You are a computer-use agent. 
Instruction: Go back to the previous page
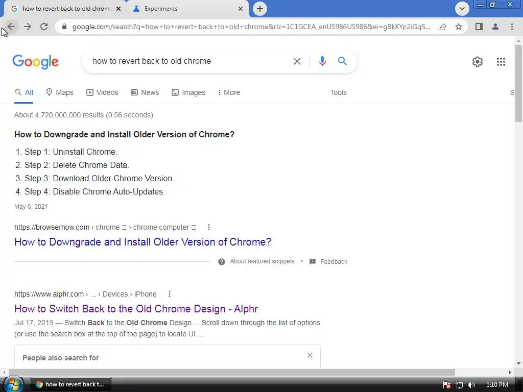(11, 27)
